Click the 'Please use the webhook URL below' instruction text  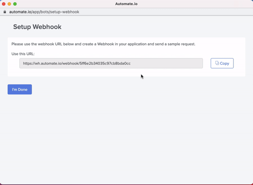pyautogui.click(x=103, y=44)
